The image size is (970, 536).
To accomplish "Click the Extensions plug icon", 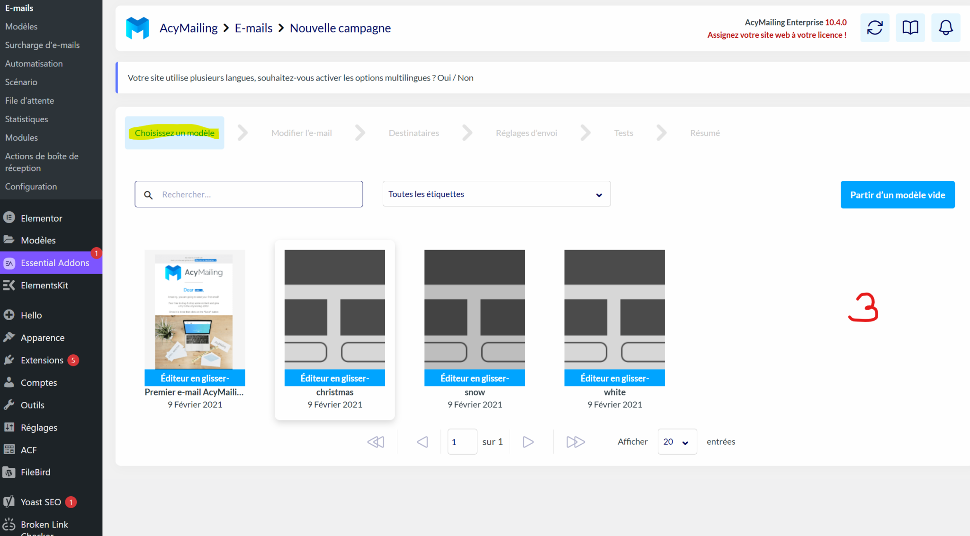I will (x=9, y=360).
